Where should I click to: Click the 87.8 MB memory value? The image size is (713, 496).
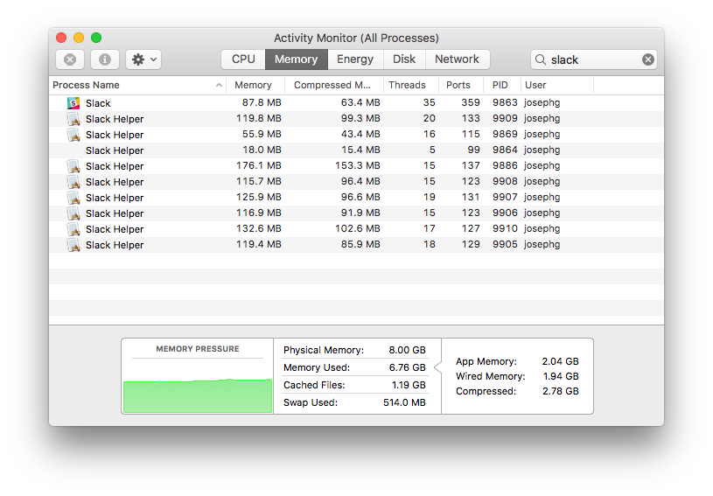(x=262, y=102)
